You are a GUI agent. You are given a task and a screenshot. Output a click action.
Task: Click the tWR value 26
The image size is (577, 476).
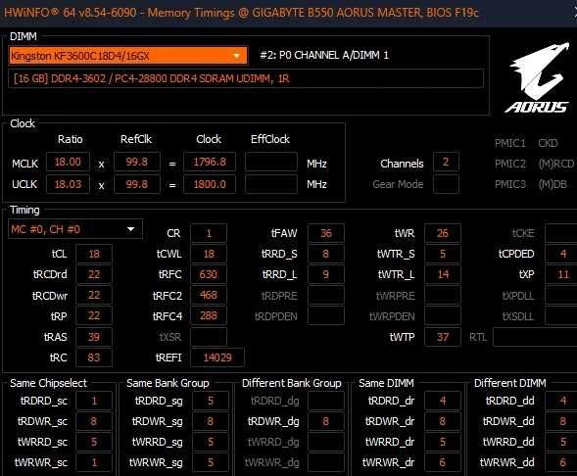point(443,233)
